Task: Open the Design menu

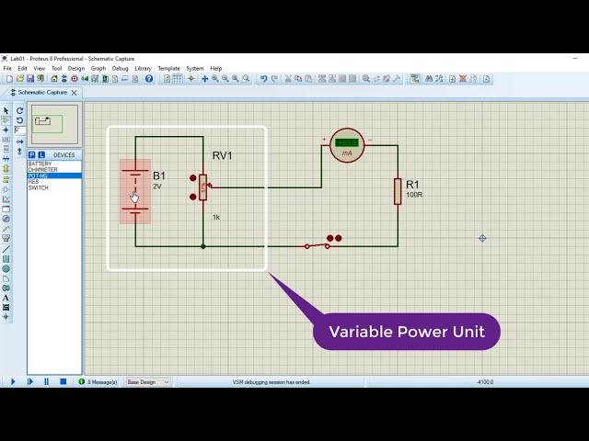Action: [75, 68]
